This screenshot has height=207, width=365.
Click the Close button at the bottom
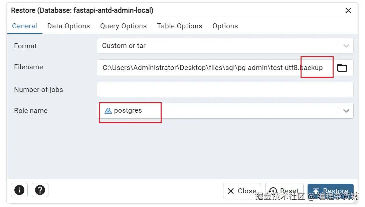tap(242, 191)
